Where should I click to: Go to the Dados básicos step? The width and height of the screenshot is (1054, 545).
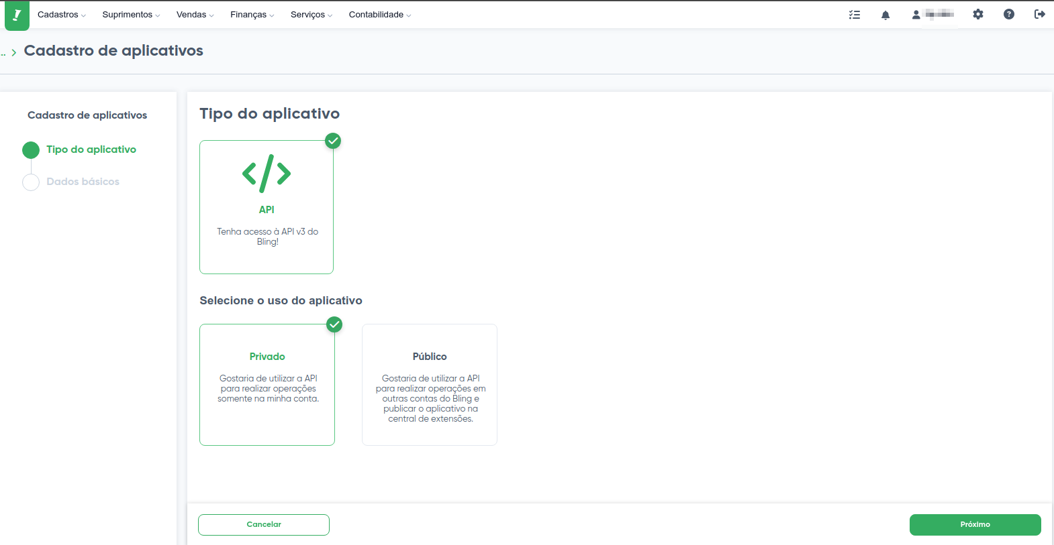coord(83,182)
